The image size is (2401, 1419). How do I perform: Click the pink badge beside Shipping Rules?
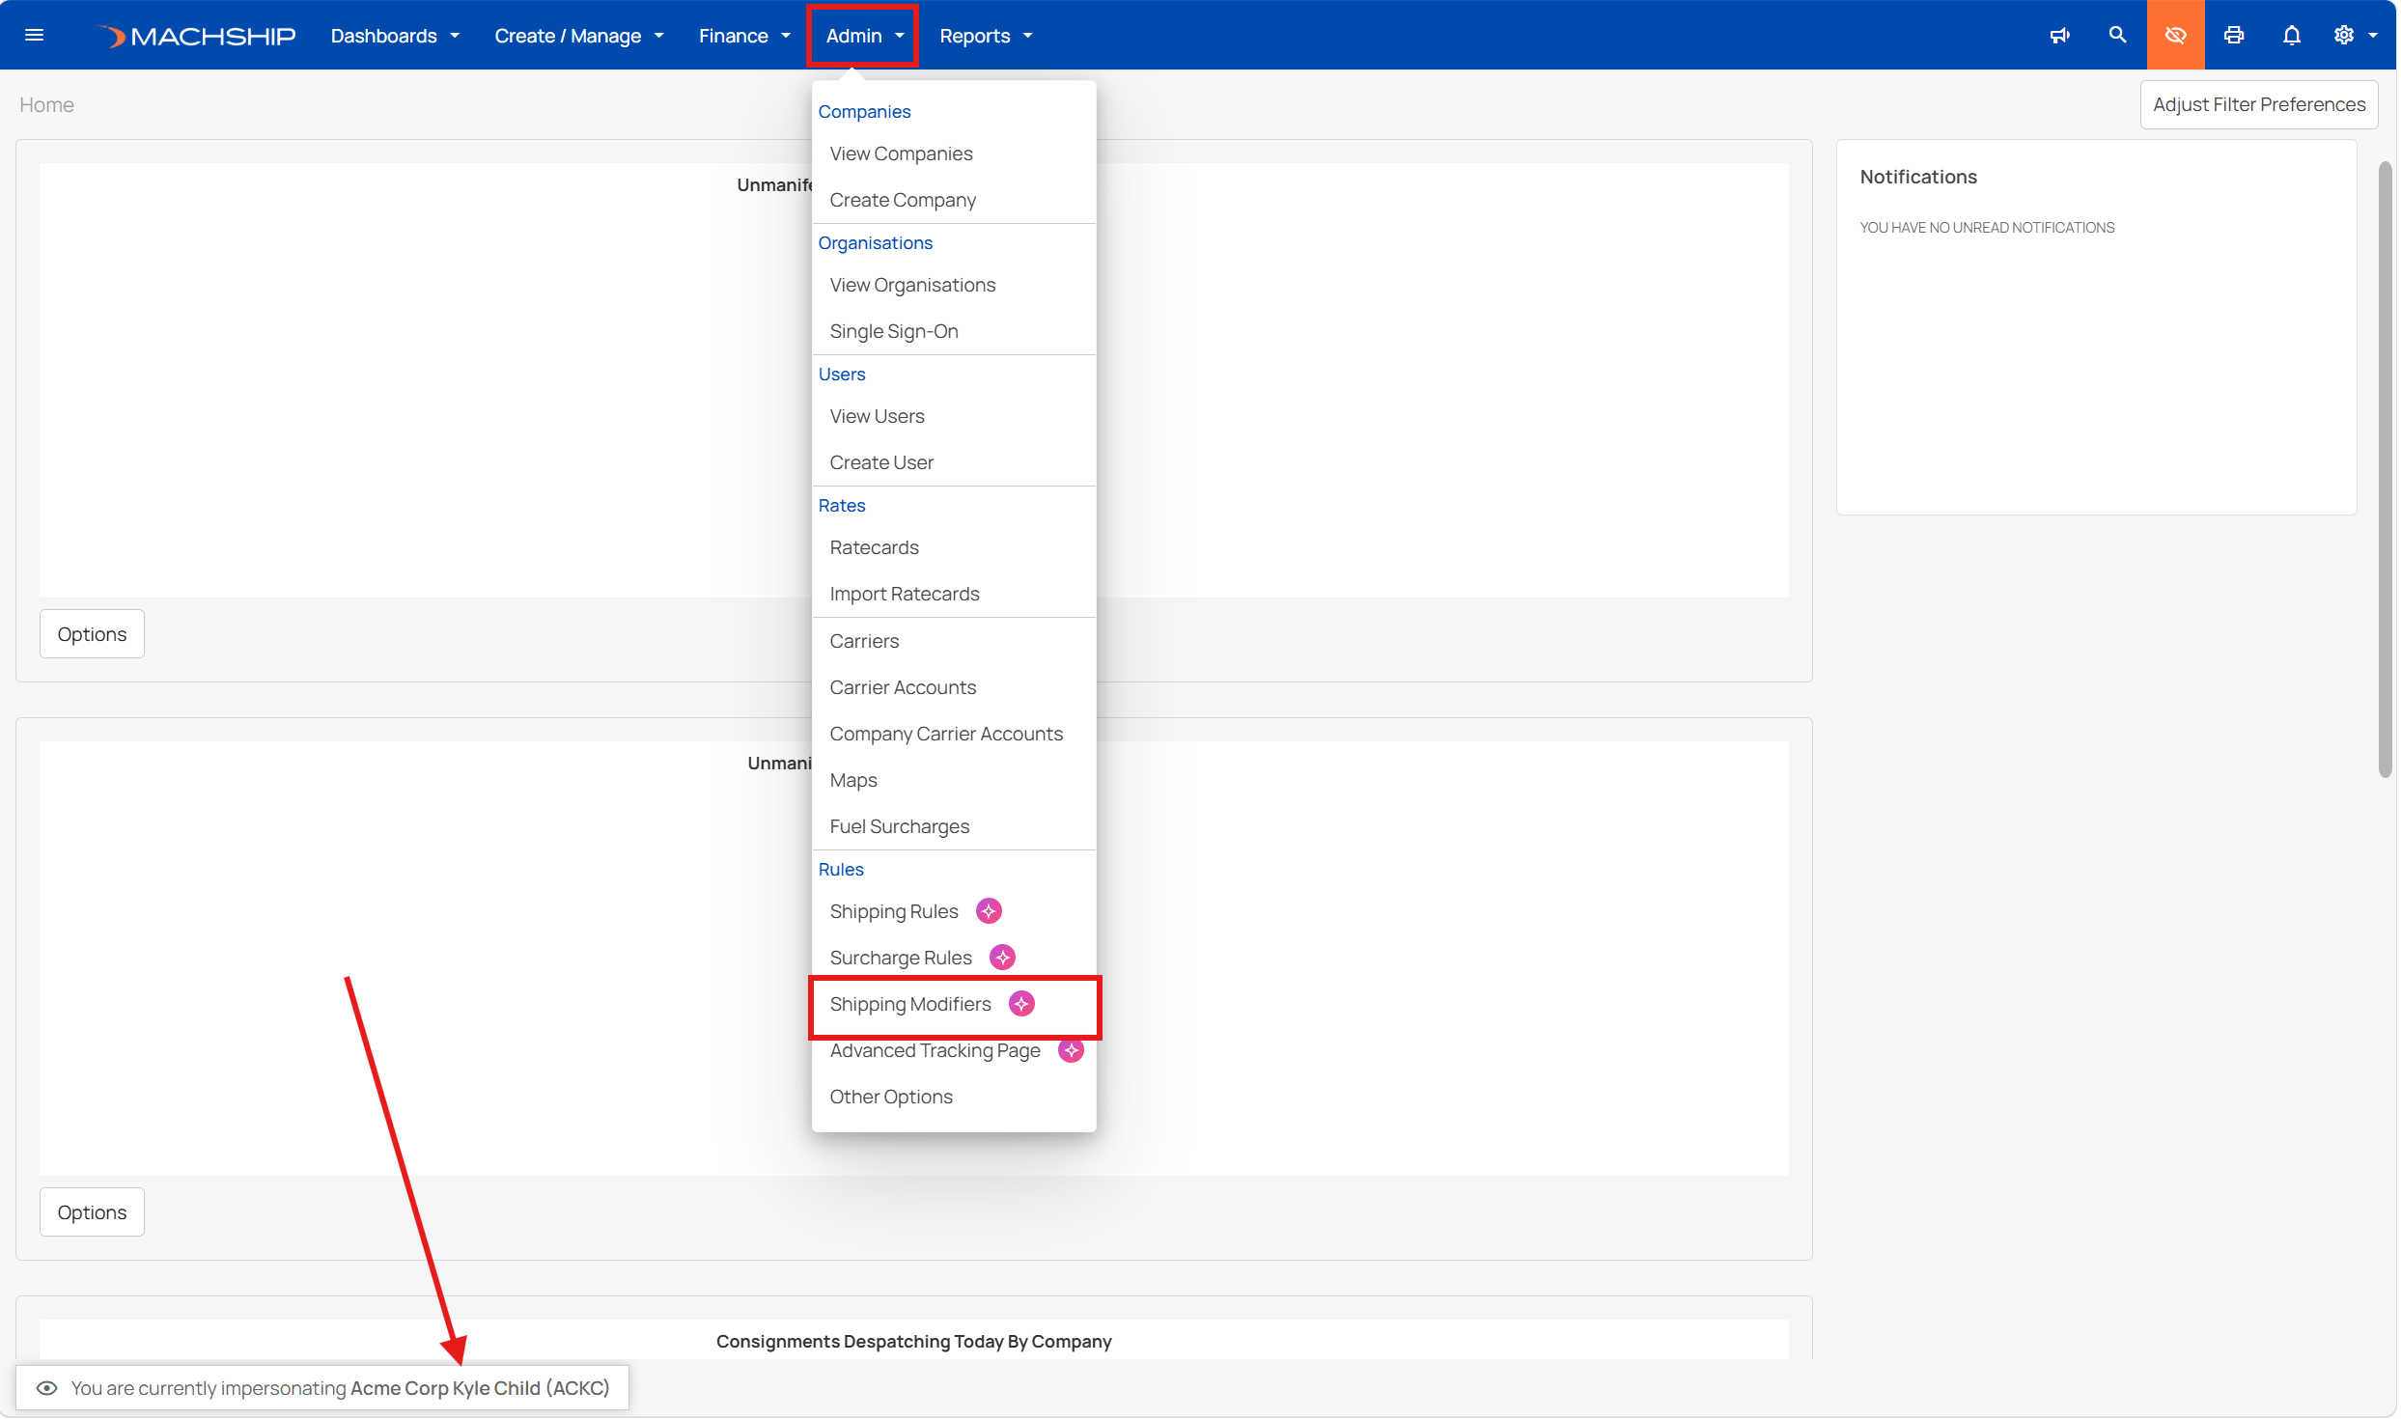(989, 911)
